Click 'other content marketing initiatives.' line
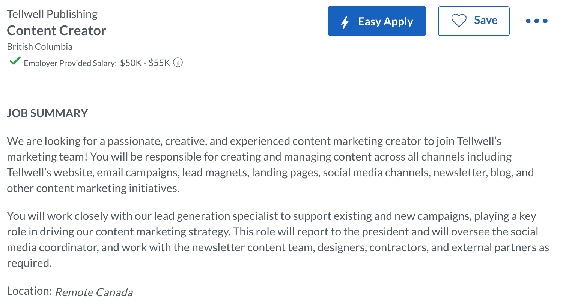Viewport: 563px width, 307px height. [93, 188]
